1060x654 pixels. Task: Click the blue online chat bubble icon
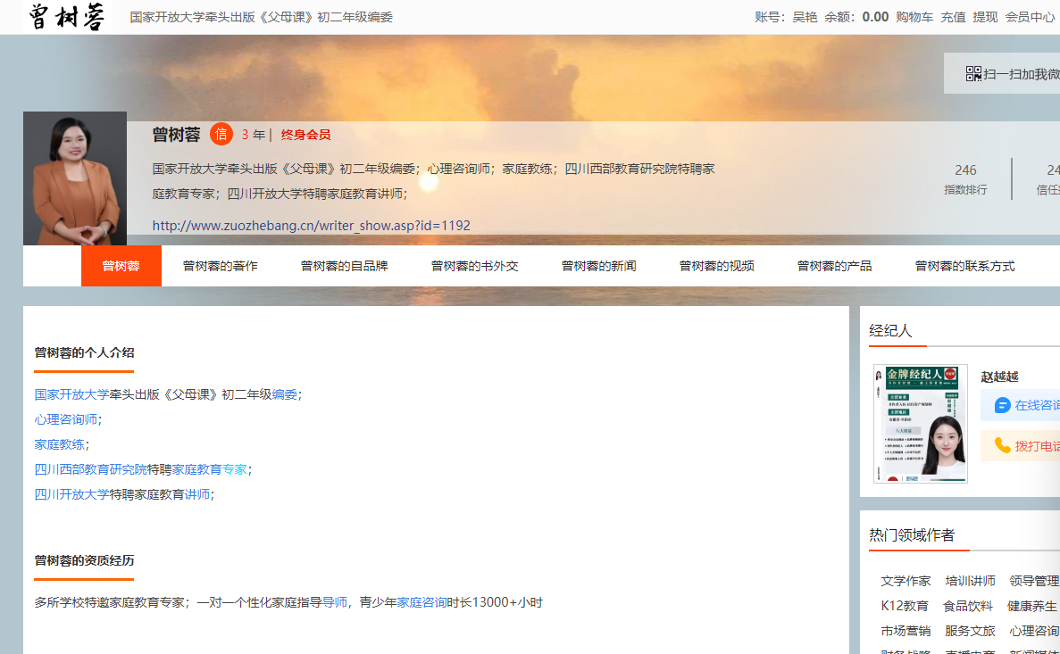coord(1002,405)
